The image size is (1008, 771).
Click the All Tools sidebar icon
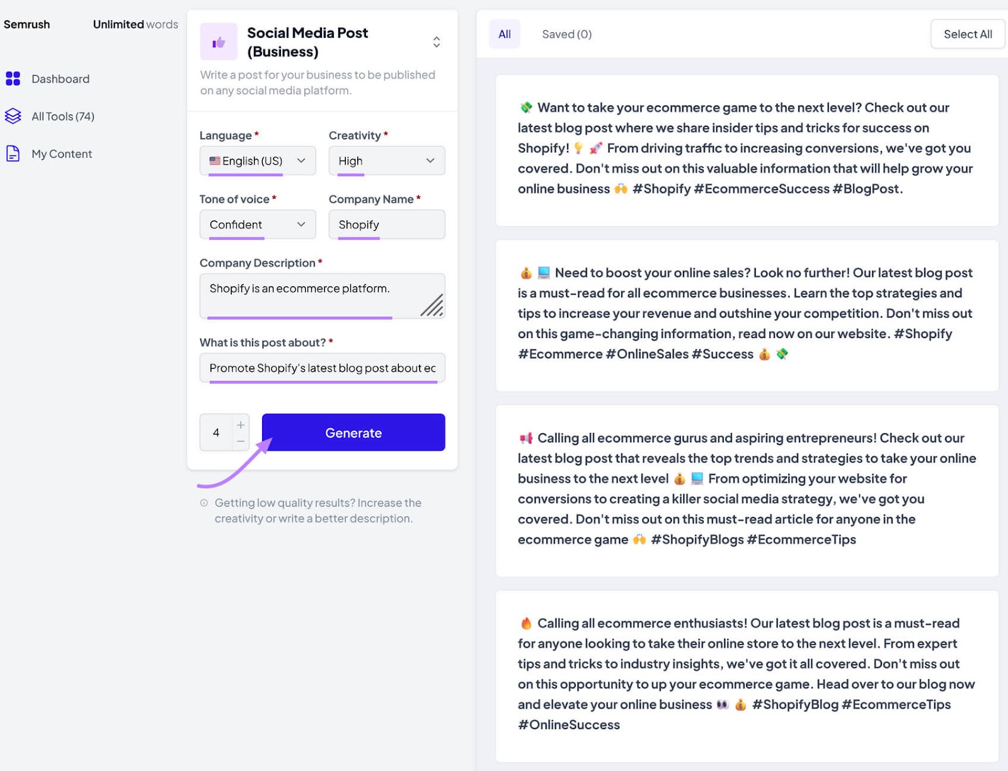click(13, 116)
